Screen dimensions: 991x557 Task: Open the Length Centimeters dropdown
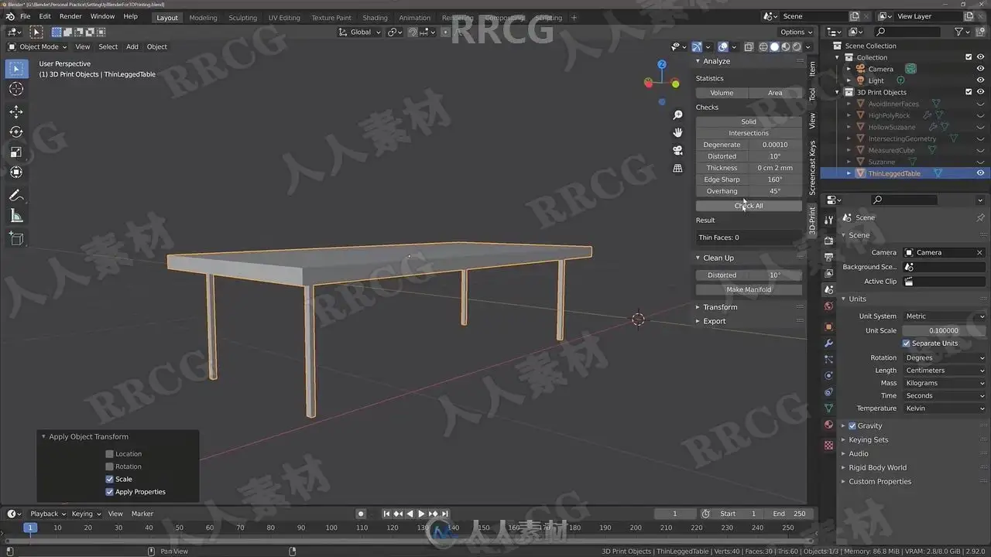[x=945, y=371]
